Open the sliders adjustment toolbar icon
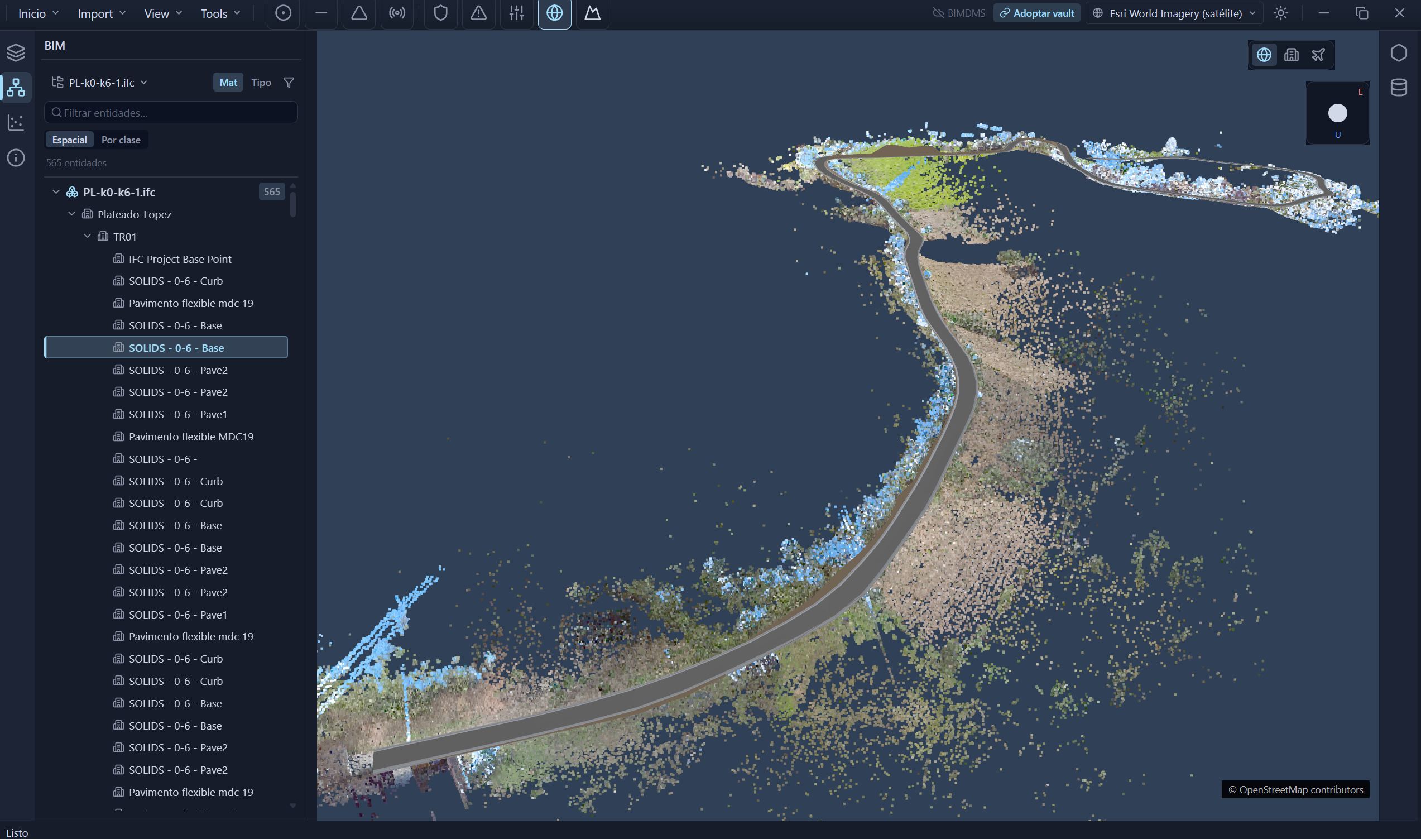The width and height of the screenshot is (1421, 839). click(x=516, y=13)
